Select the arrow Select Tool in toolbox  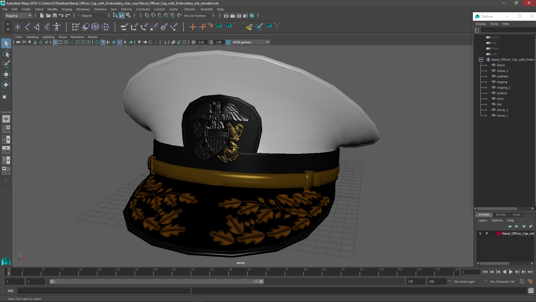click(x=6, y=43)
